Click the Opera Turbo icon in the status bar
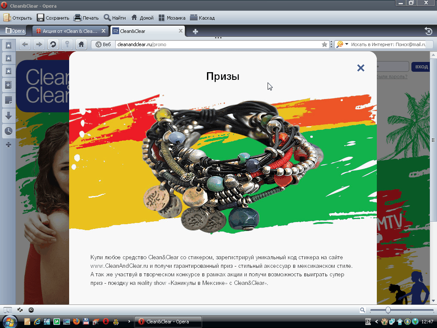Screen dimensions: 437x328 (31, 310)
